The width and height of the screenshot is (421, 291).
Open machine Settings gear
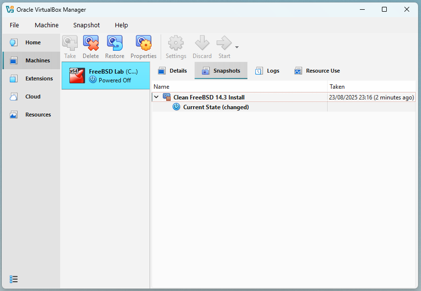[x=176, y=43]
